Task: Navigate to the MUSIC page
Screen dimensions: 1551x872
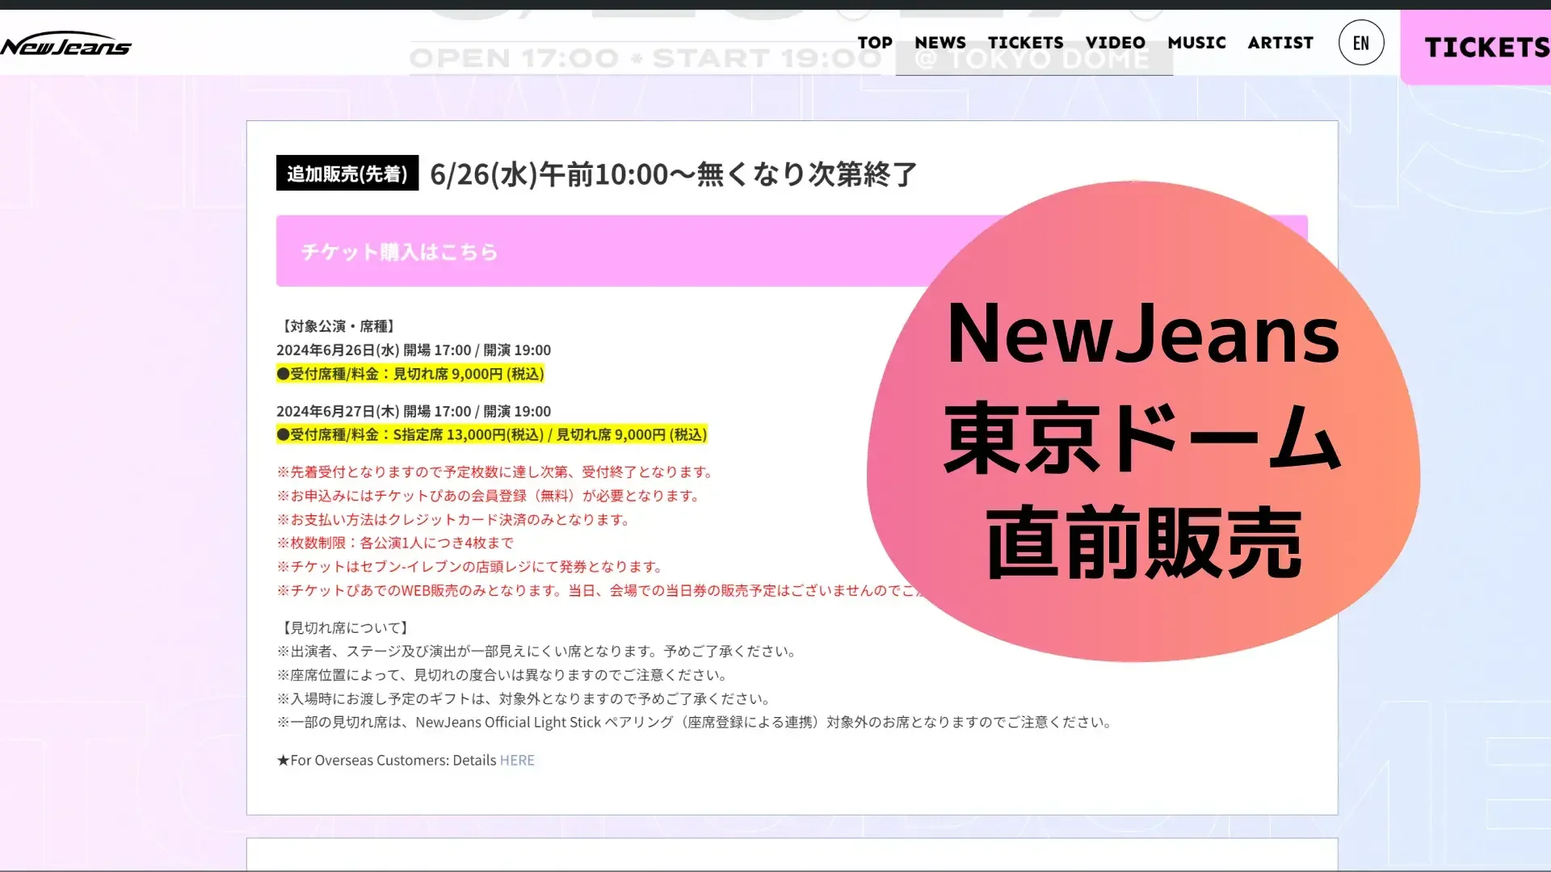Action: point(1197,43)
